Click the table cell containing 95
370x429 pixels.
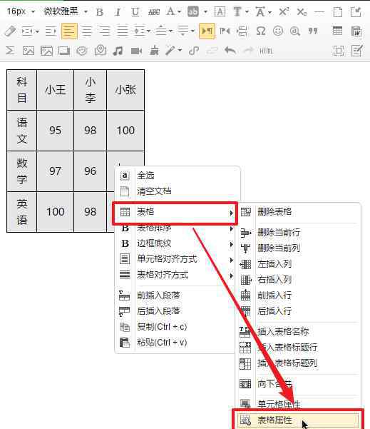(x=55, y=131)
